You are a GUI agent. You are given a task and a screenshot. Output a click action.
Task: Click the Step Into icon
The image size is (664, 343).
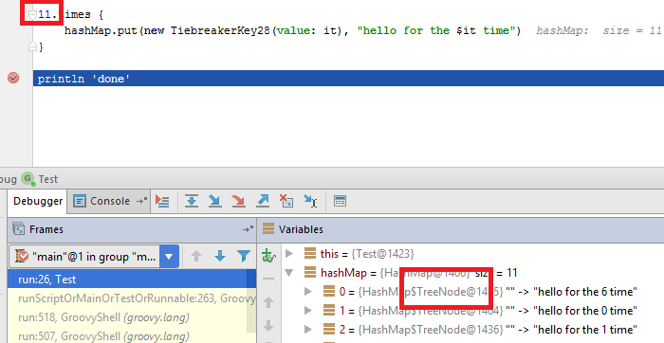215,201
